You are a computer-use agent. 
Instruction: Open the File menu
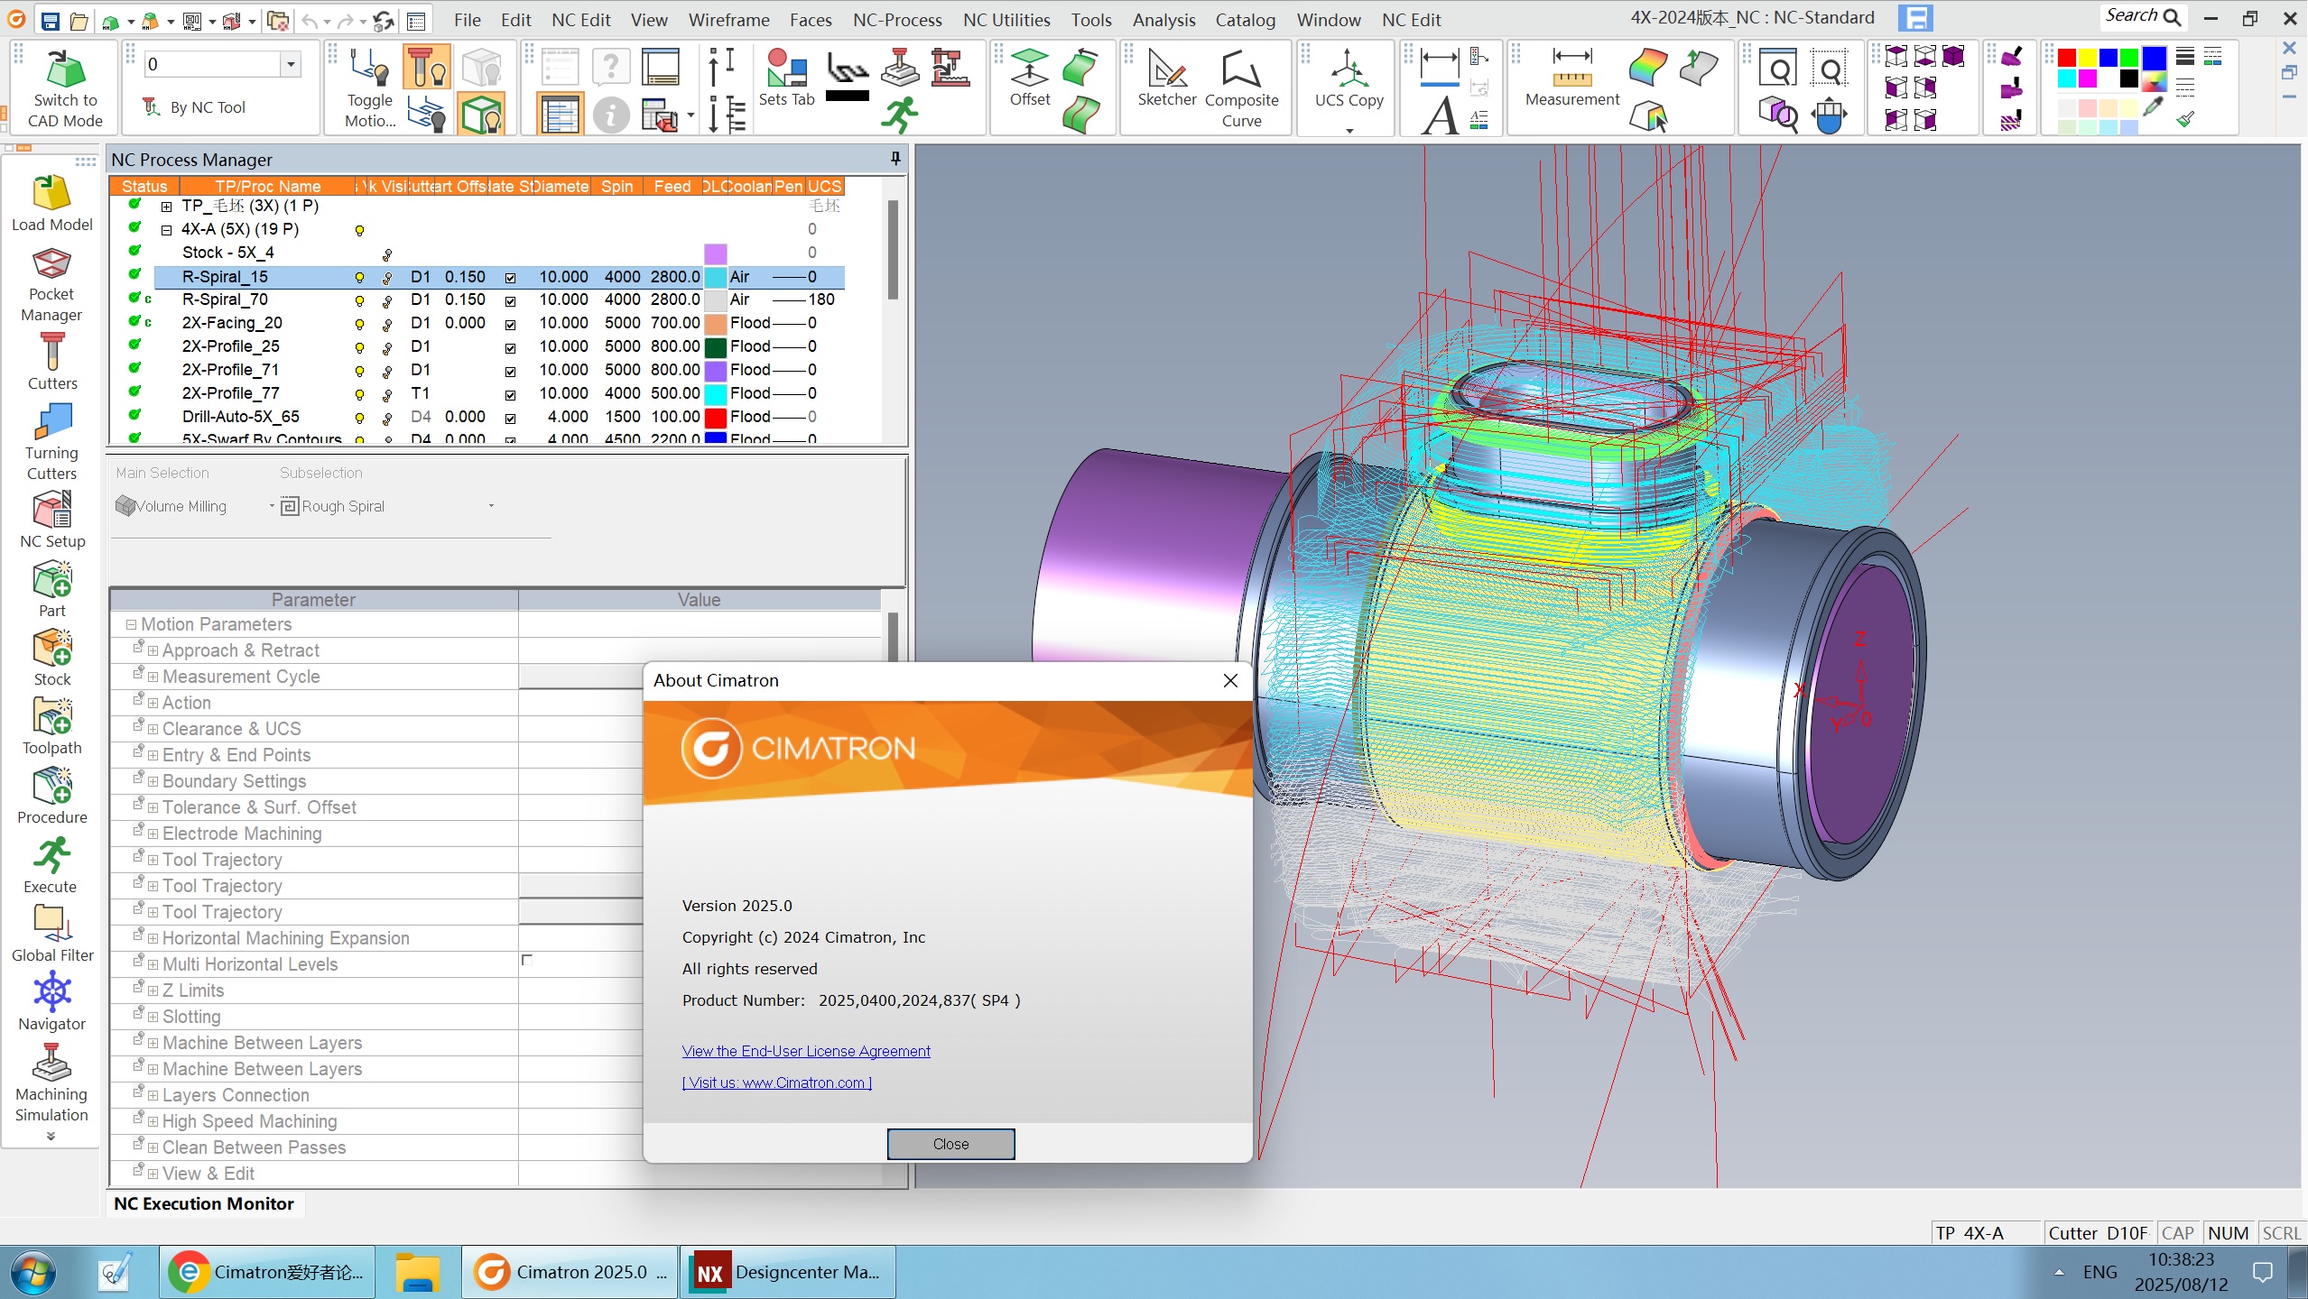pyautogui.click(x=467, y=20)
